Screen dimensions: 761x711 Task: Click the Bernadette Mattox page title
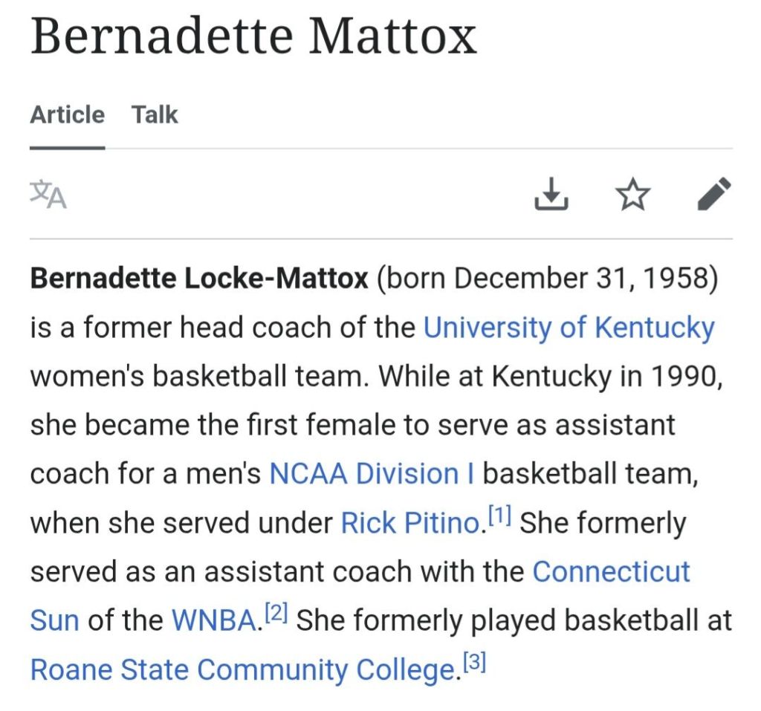pyautogui.click(x=253, y=35)
